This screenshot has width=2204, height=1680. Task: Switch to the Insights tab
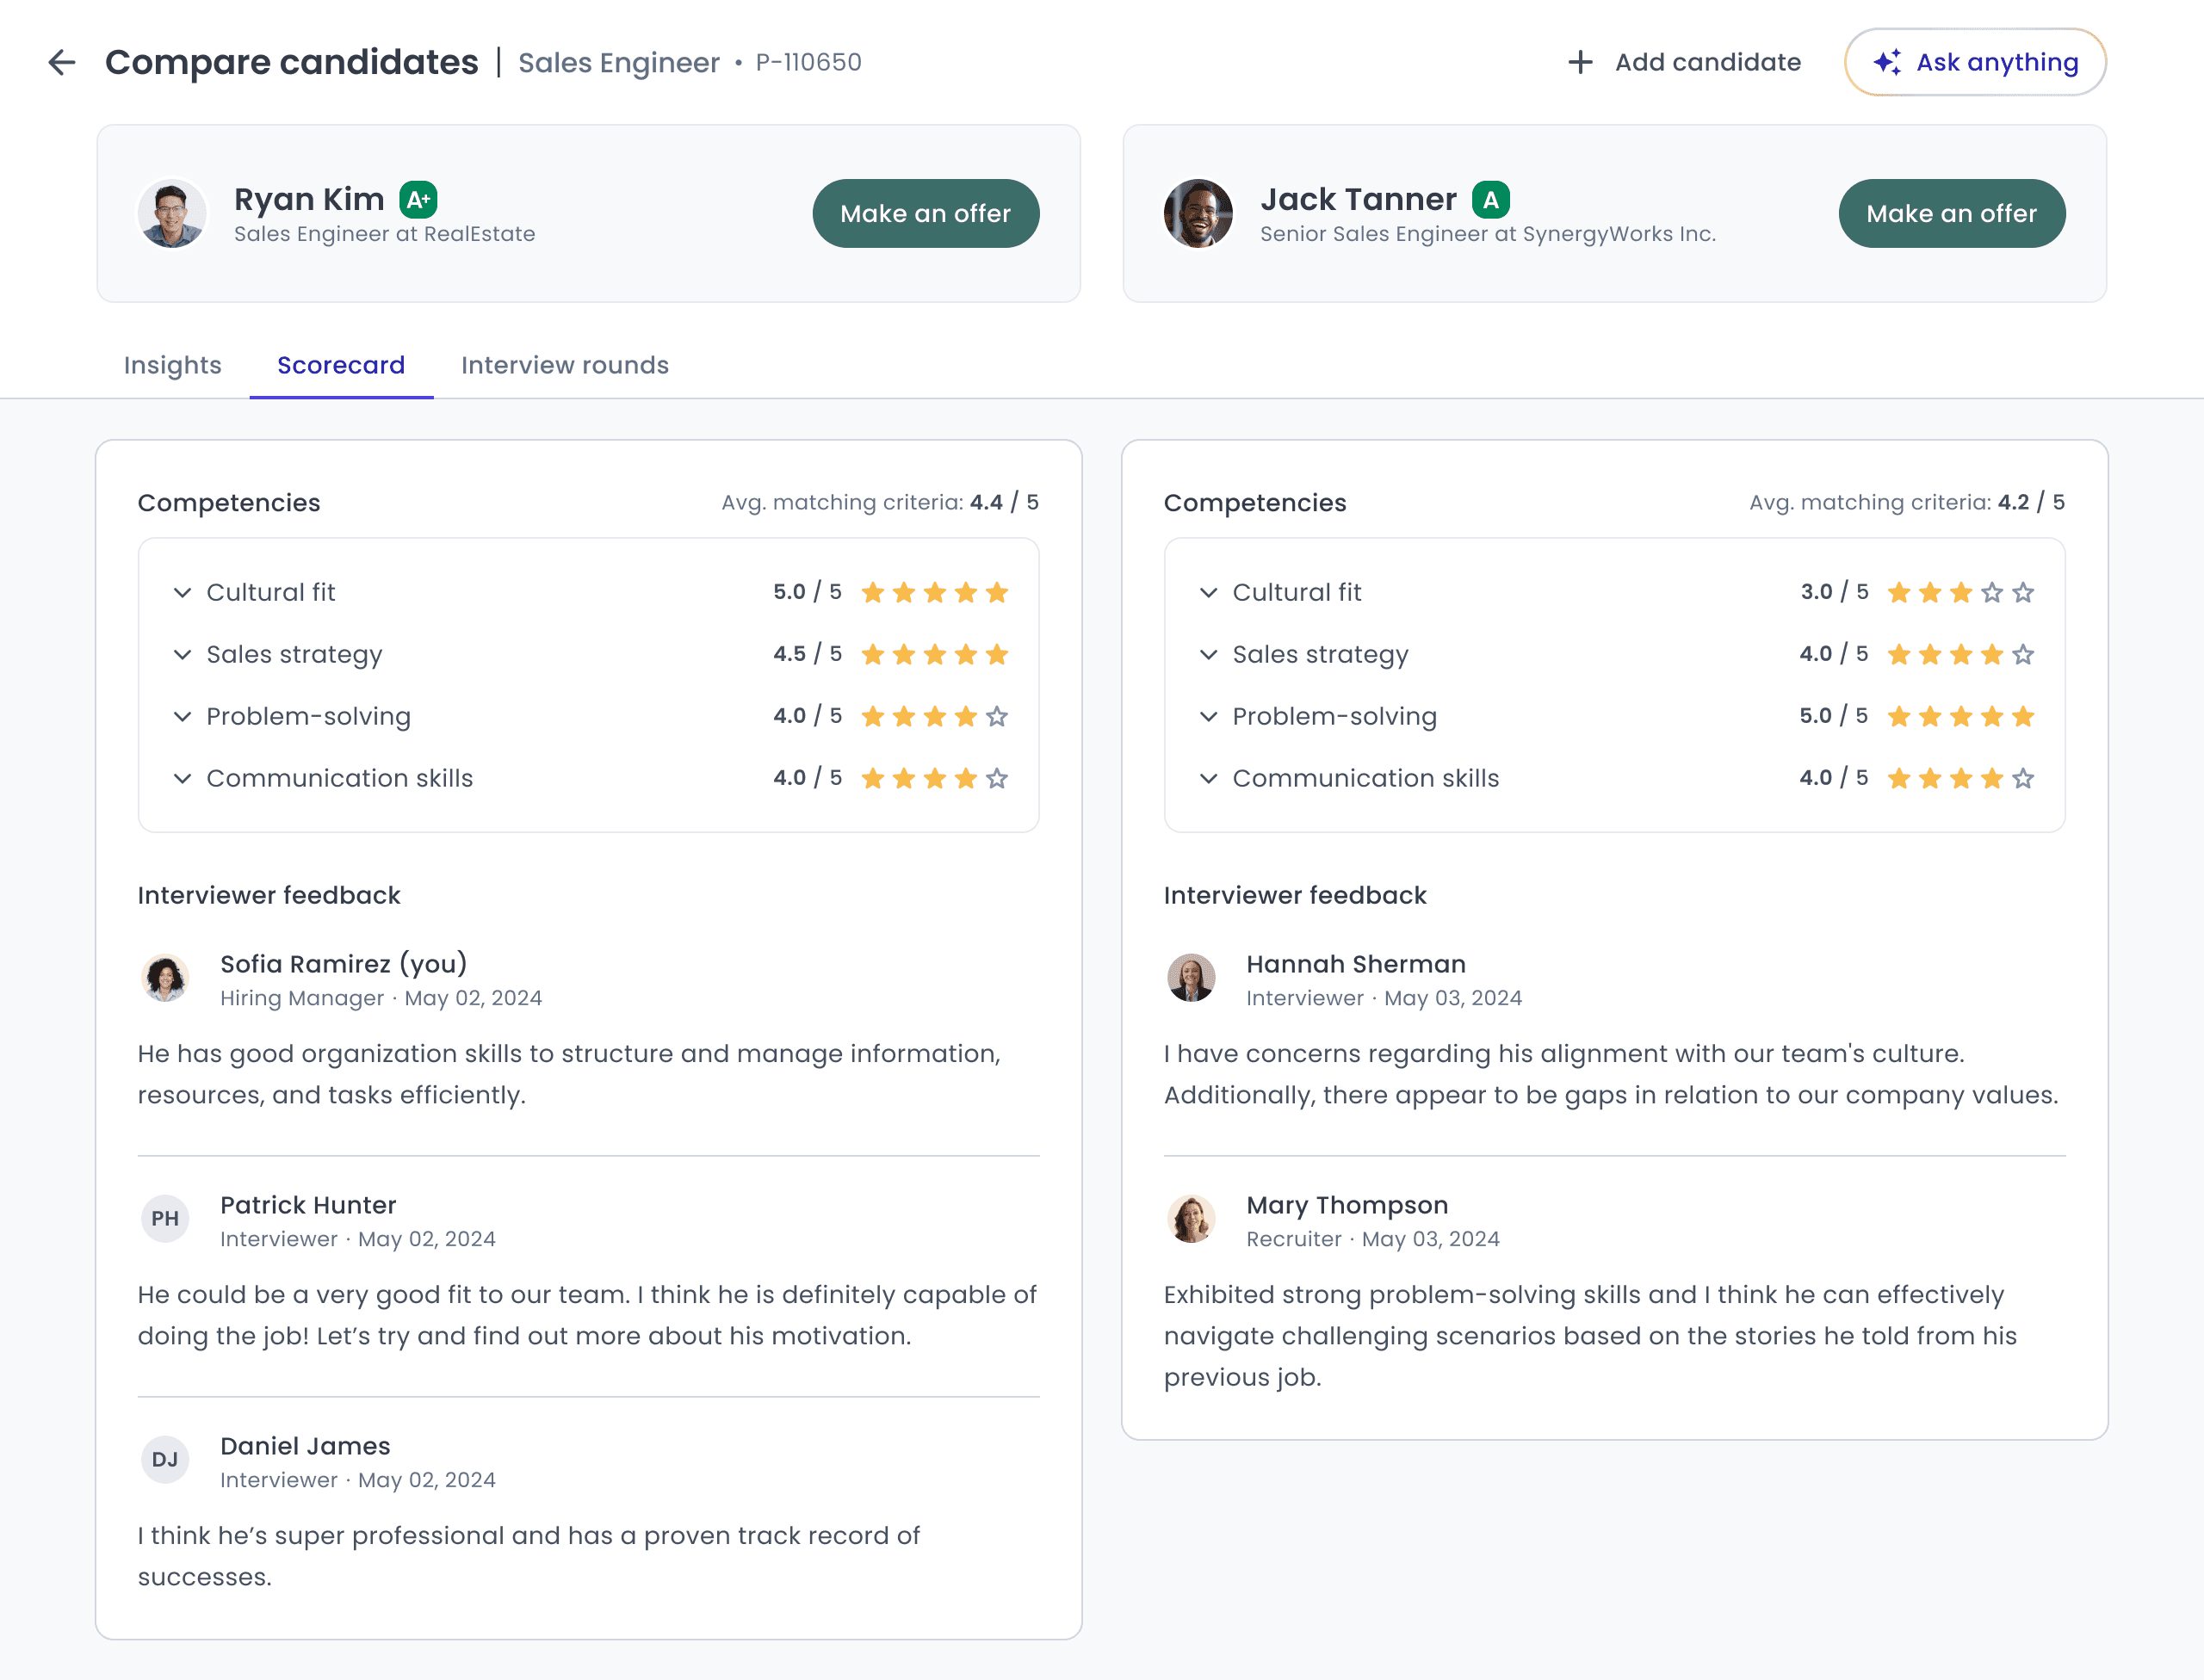click(x=172, y=365)
